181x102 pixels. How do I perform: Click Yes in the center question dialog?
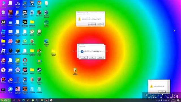pos(84,57)
